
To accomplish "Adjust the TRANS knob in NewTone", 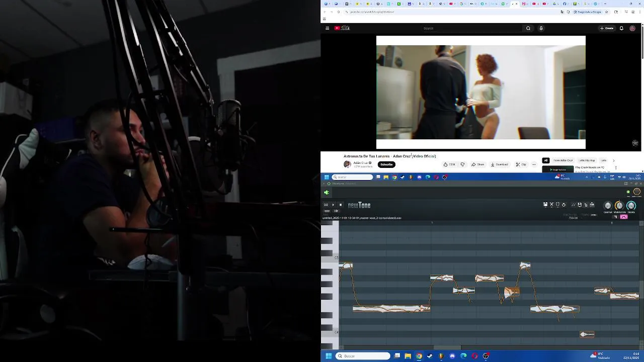I will (x=631, y=205).
